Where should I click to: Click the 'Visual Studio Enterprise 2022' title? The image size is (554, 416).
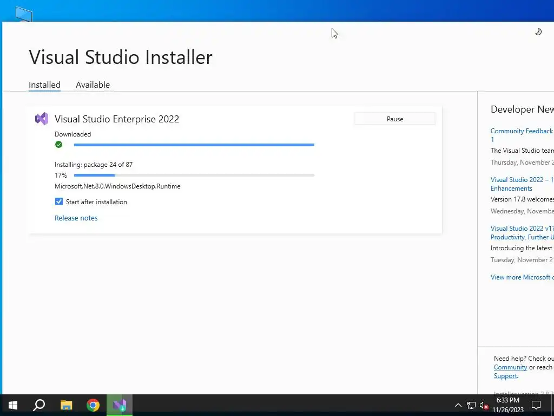[117, 119]
